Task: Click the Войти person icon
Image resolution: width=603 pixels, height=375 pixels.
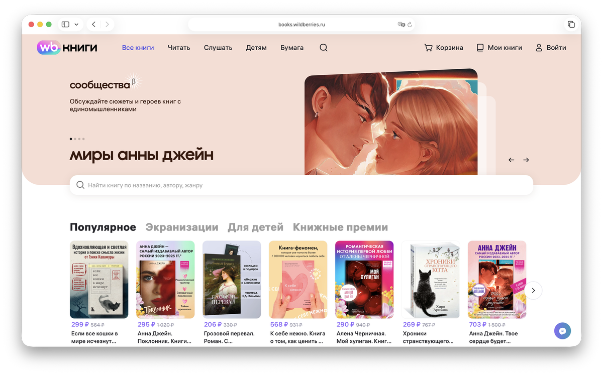Action: [x=540, y=47]
